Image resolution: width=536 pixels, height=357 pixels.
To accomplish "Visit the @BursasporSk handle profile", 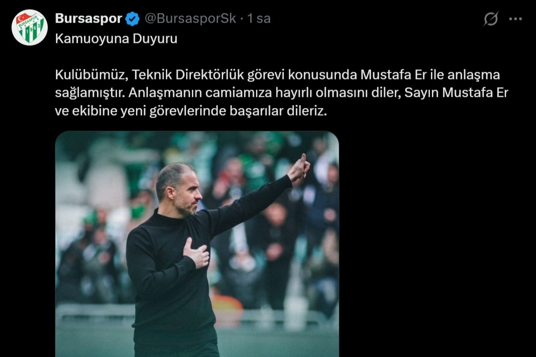I will coord(190,18).
